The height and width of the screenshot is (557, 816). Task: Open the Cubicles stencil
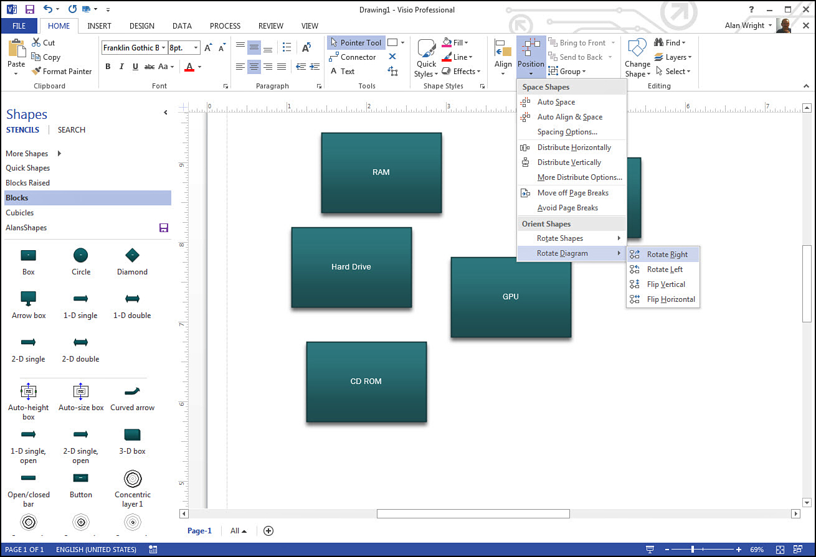tap(20, 213)
